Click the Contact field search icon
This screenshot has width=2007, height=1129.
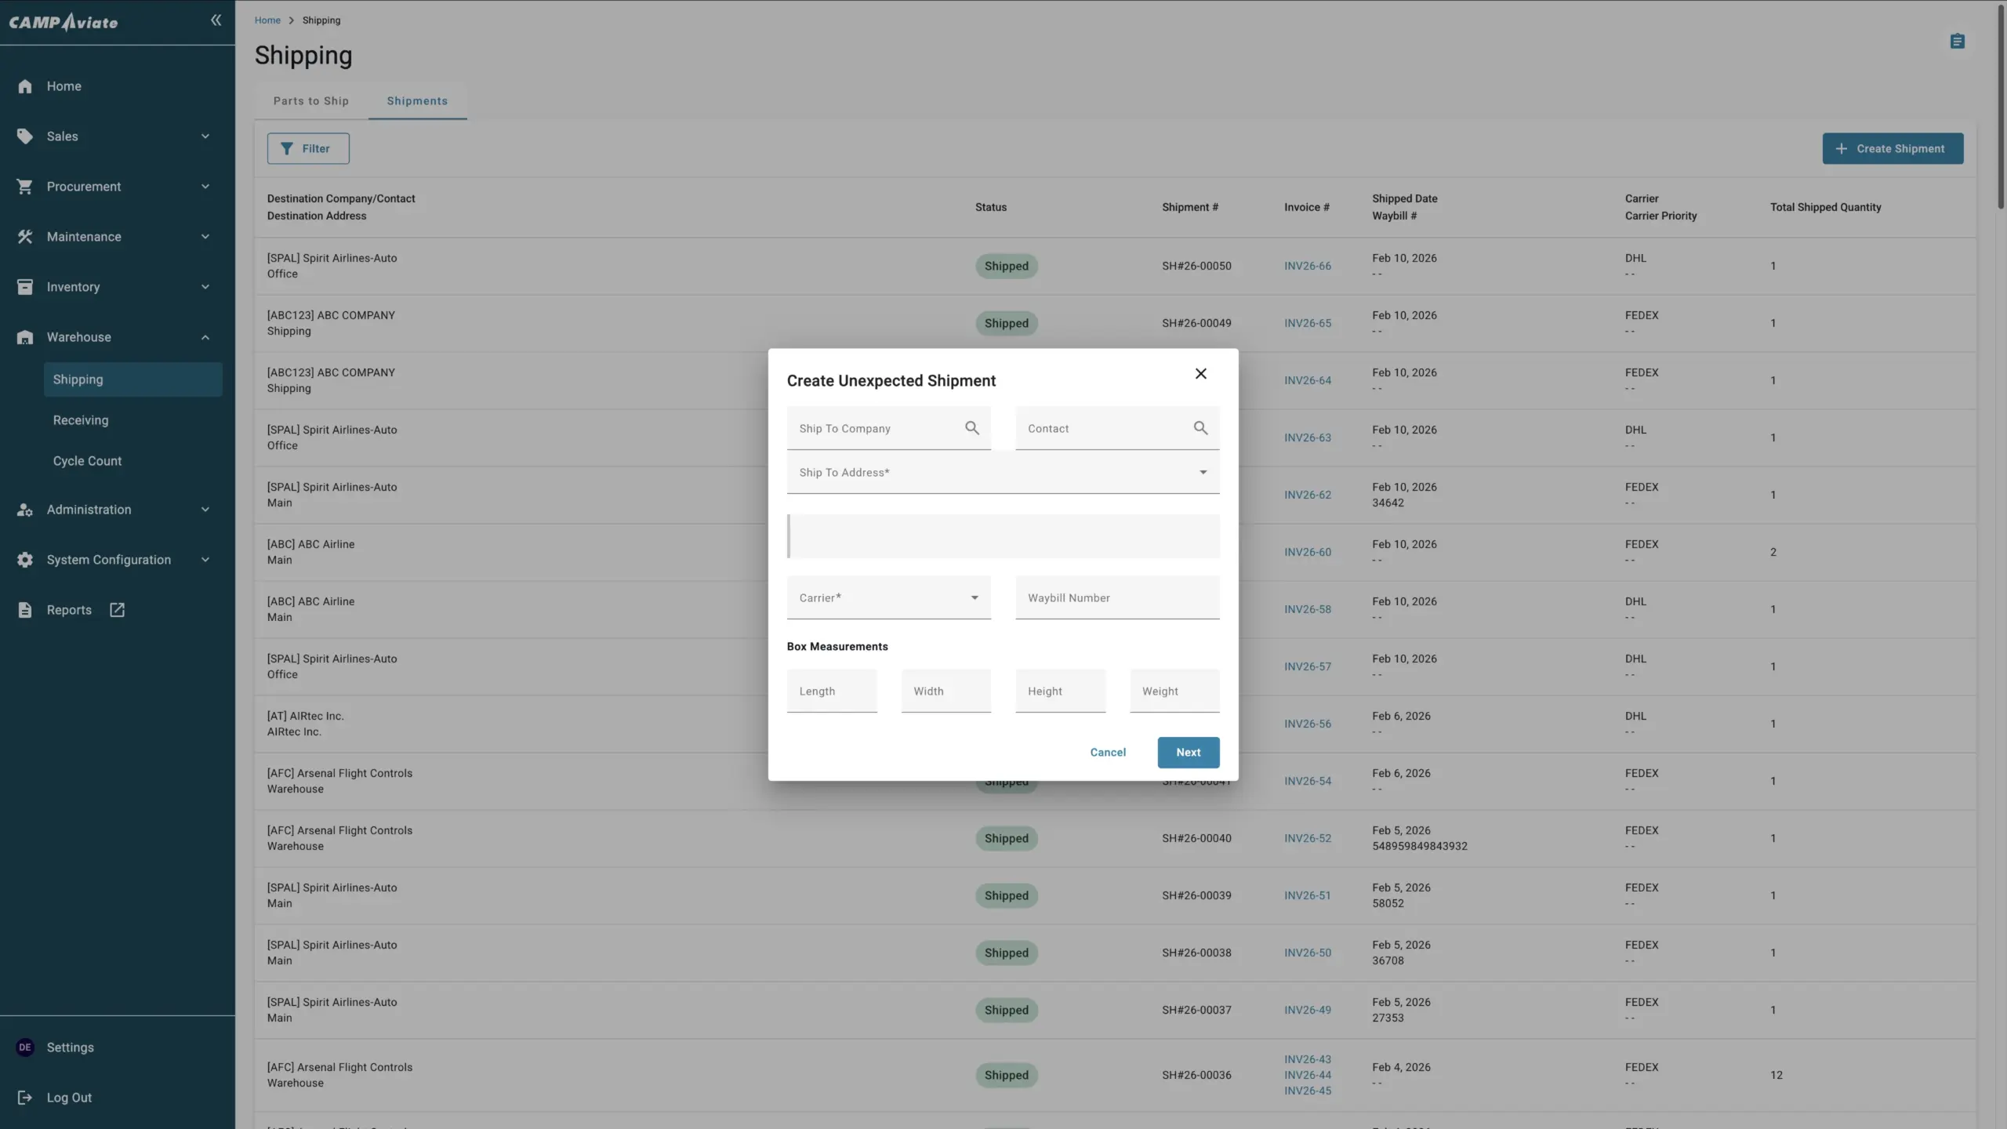(1200, 428)
